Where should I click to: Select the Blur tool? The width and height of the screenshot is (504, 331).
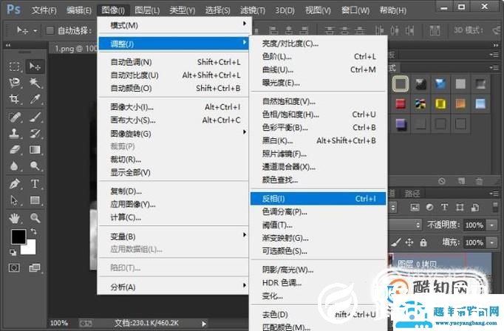click(15, 166)
